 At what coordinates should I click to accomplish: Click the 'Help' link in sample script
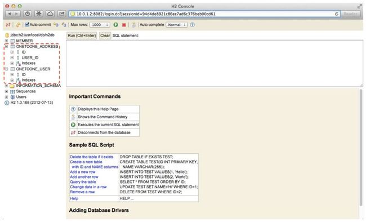(74, 198)
